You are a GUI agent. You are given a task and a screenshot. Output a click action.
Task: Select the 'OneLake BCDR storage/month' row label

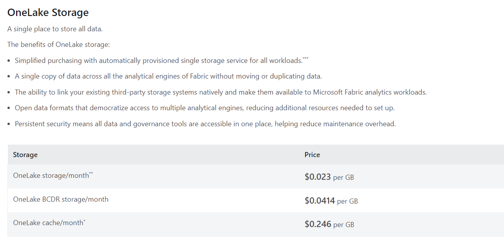point(61,199)
